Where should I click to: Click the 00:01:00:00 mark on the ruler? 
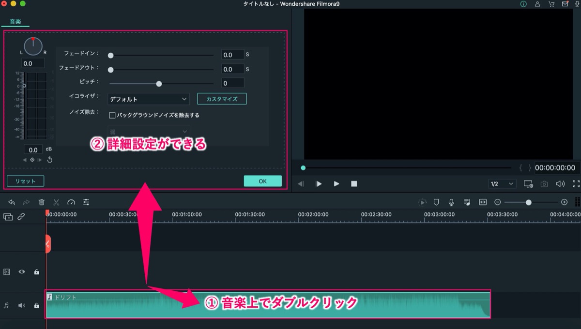pos(187,214)
